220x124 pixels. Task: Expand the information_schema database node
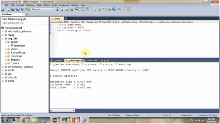click(x=3, y=31)
